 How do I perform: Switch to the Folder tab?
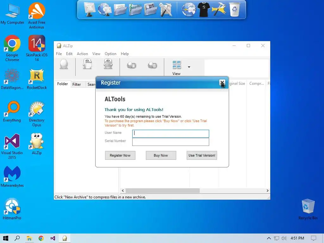pos(62,84)
